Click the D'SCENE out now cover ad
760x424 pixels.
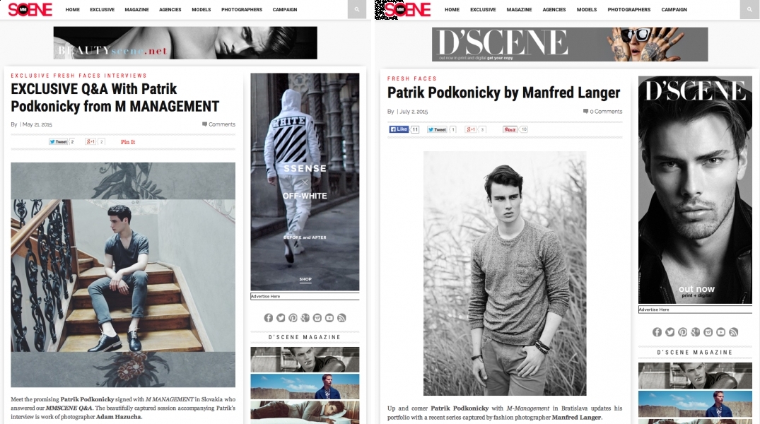695,190
